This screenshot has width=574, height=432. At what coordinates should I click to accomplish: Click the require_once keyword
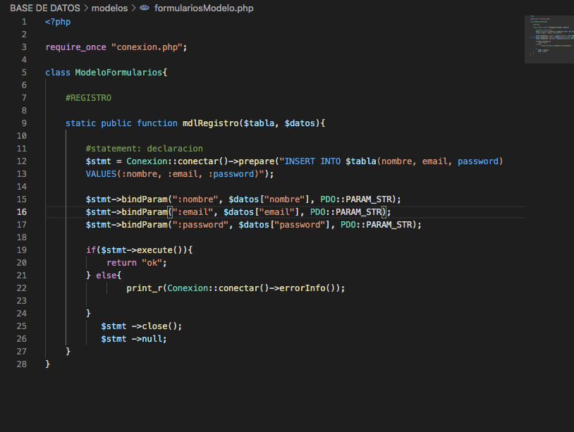click(75, 47)
